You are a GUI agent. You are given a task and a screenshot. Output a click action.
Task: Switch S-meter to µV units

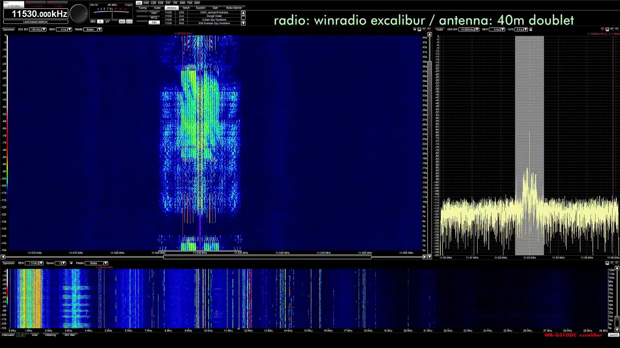pyautogui.click(x=108, y=22)
